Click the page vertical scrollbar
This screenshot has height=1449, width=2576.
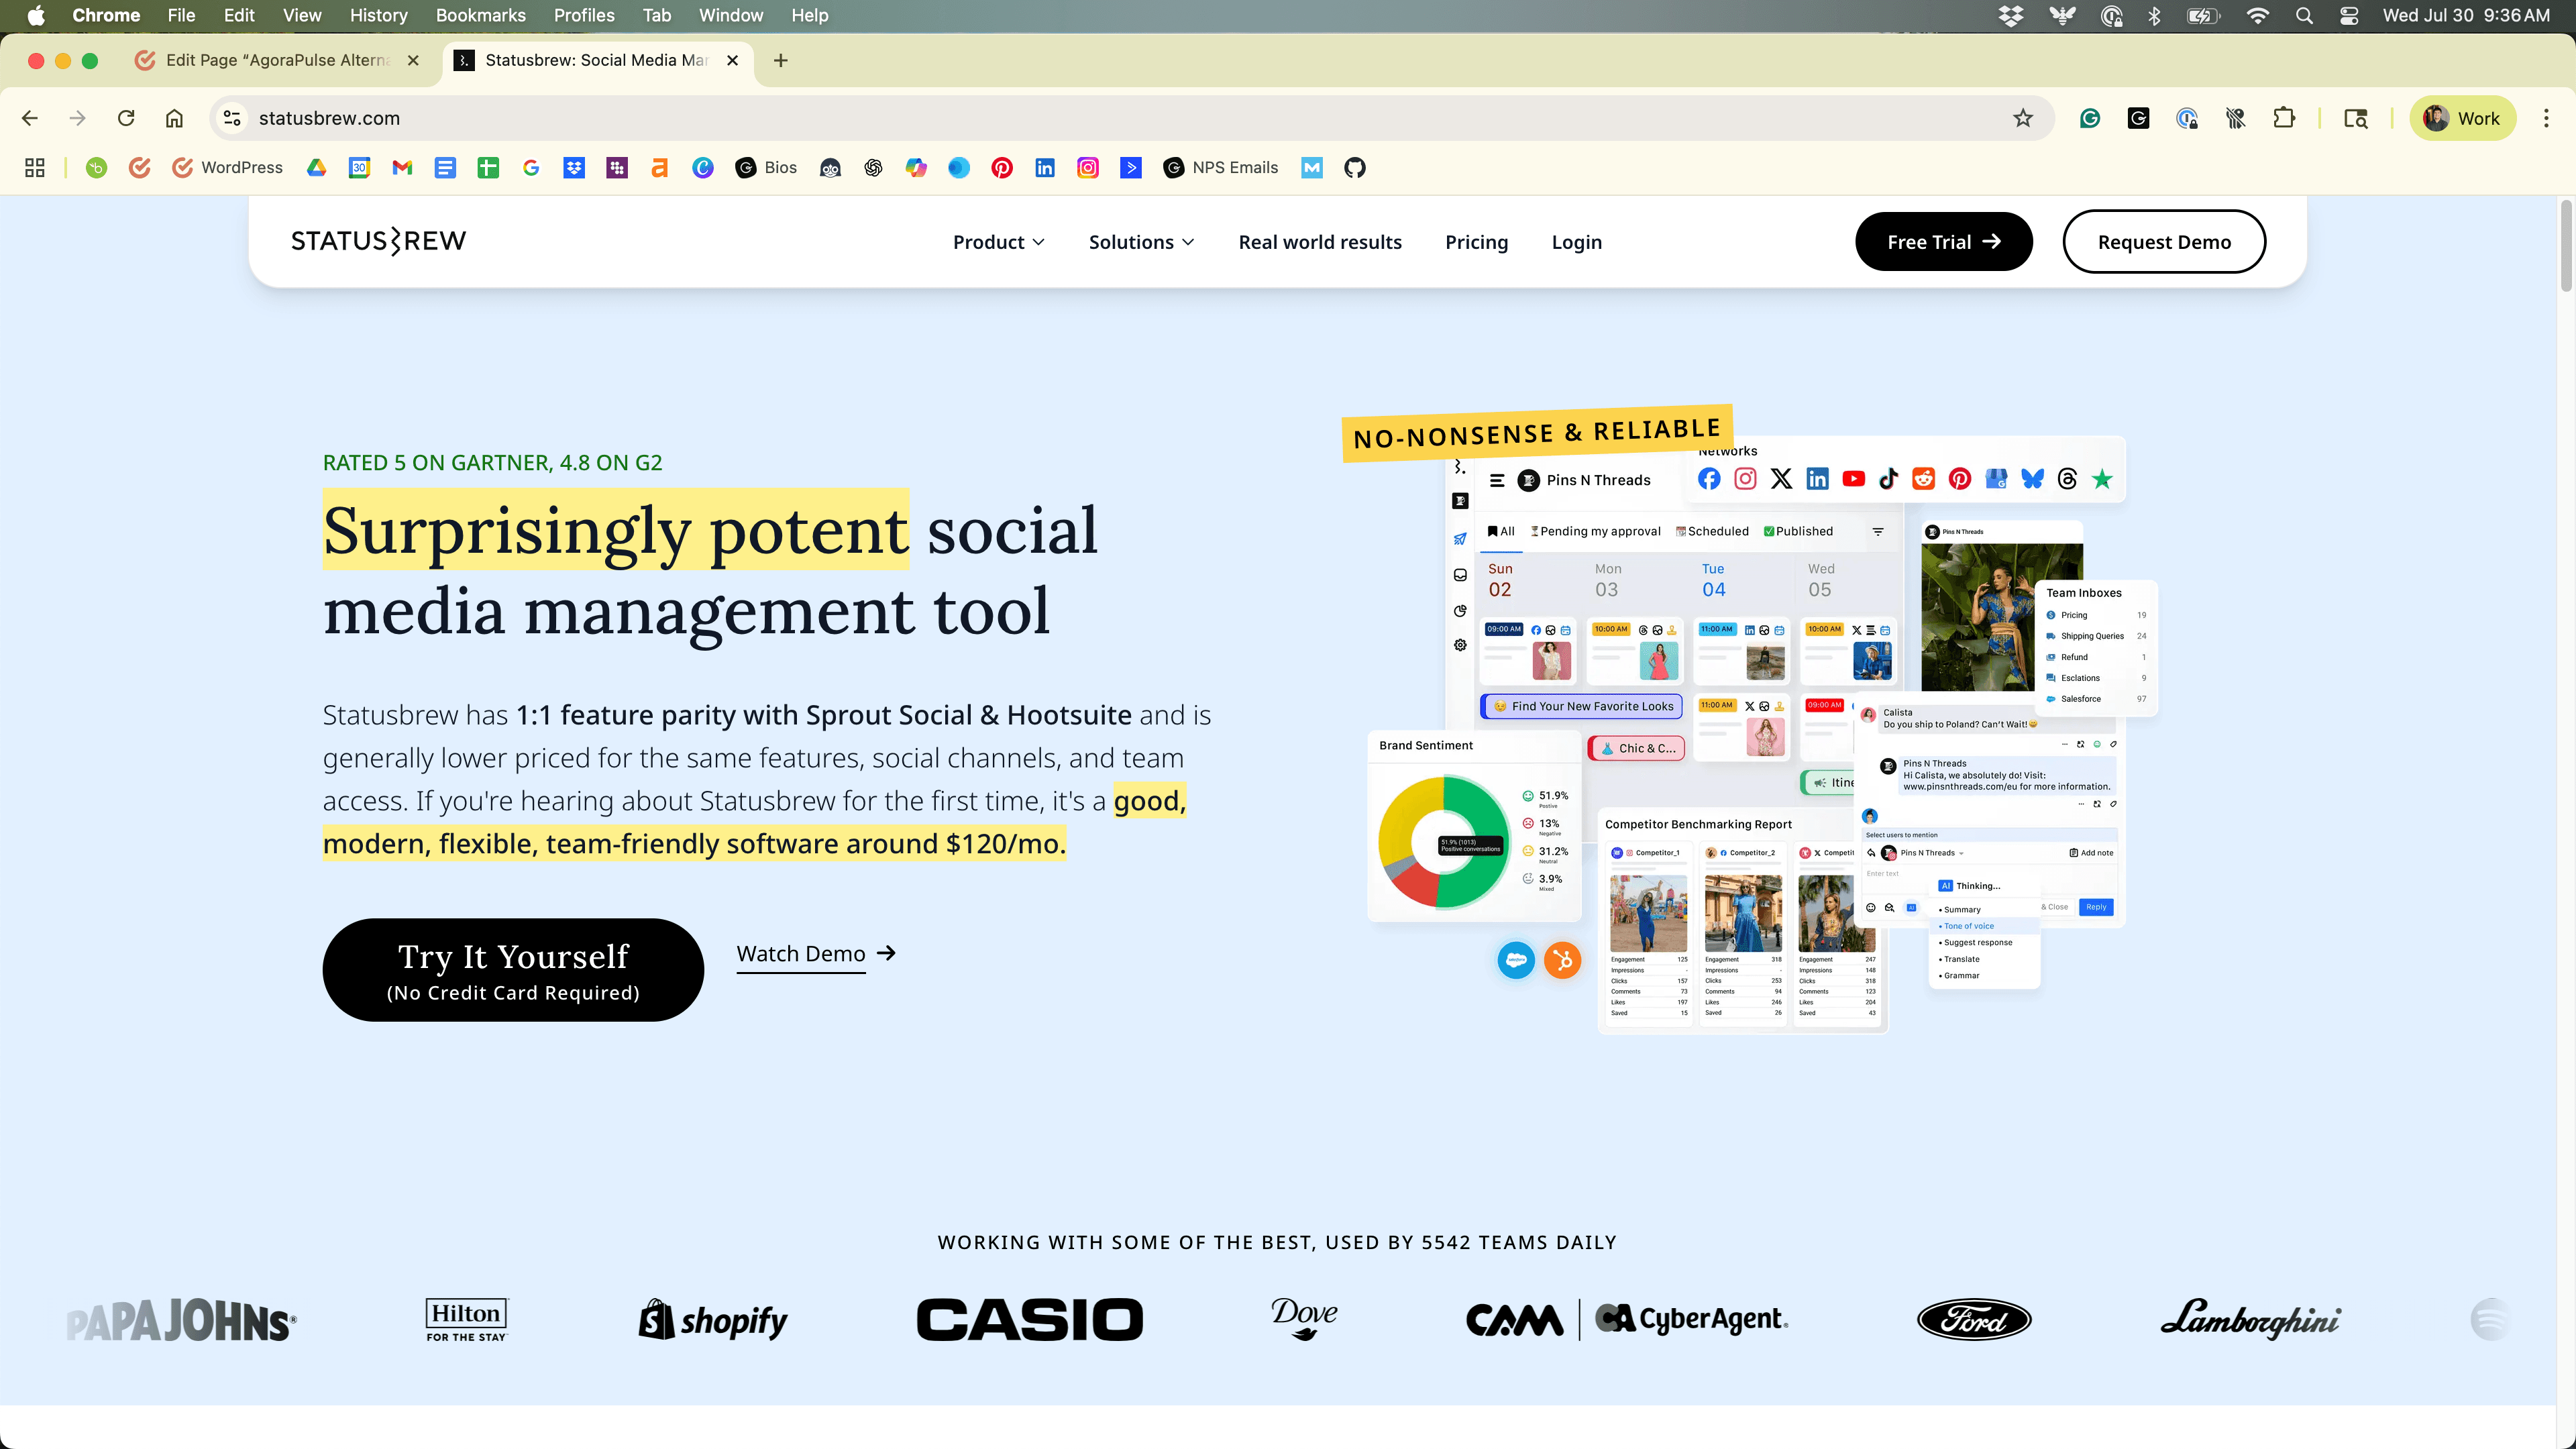pos(2566,245)
